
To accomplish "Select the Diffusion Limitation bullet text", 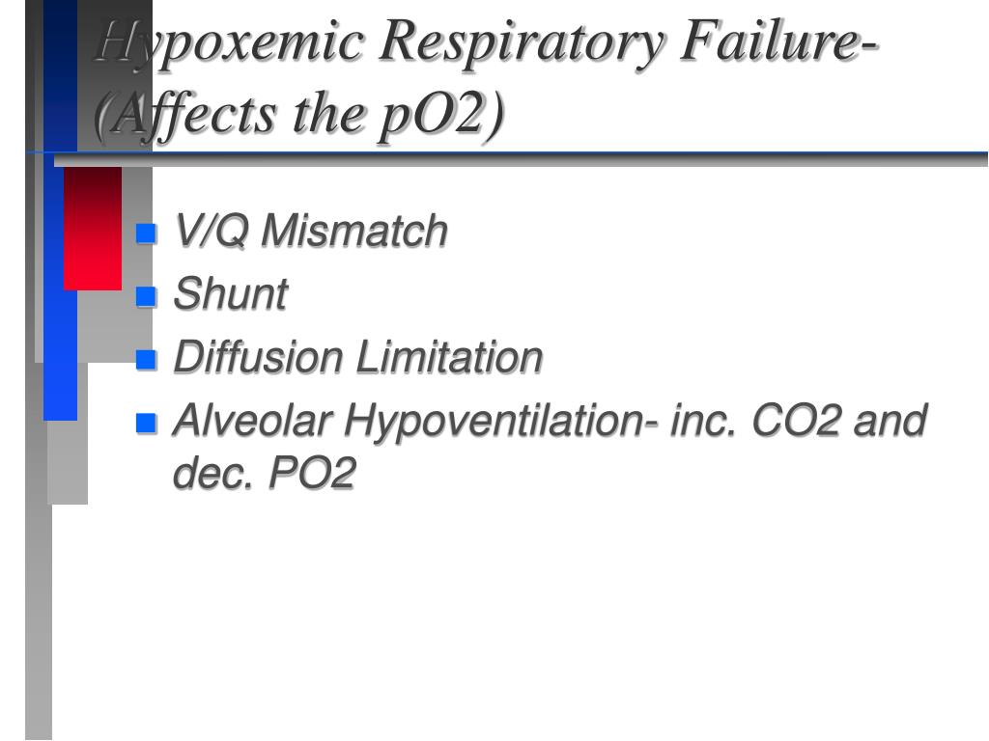I will pos(357,357).
